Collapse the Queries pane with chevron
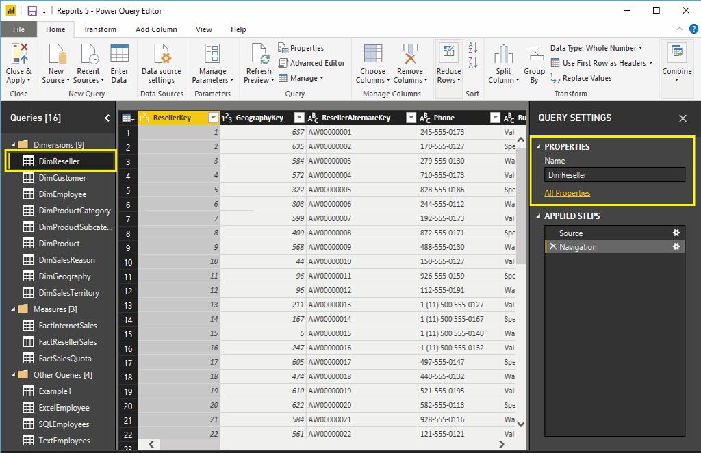Image resolution: width=701 pixels, height=453 pixels. [107, 118]
